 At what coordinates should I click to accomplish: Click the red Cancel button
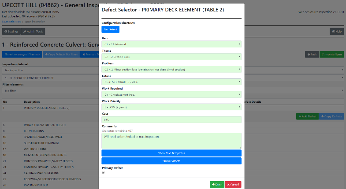[233, 185]
